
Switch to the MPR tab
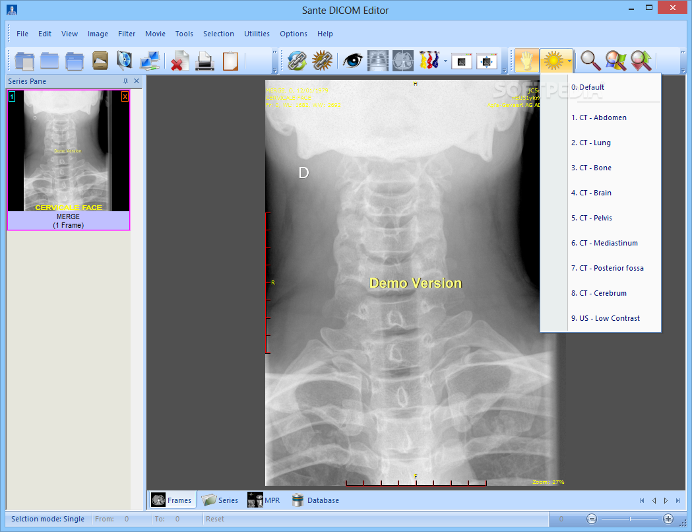[x=264, y=500]
